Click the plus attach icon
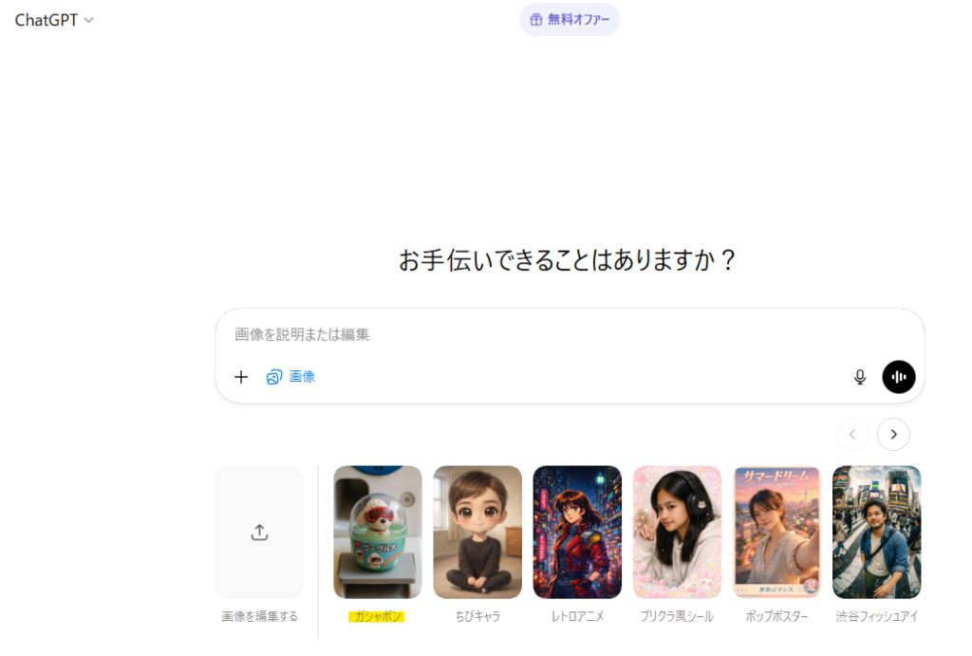 241,377
